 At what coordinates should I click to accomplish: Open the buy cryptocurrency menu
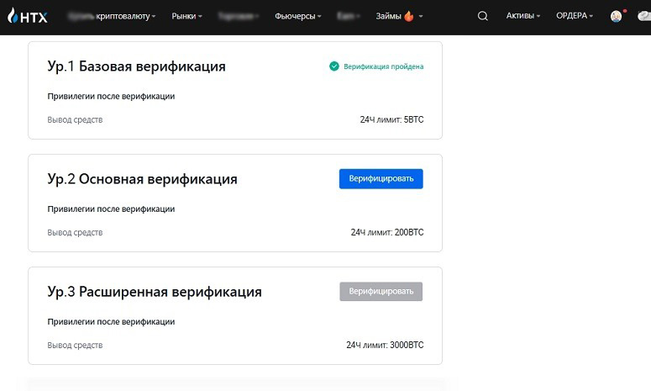[111, 16]
